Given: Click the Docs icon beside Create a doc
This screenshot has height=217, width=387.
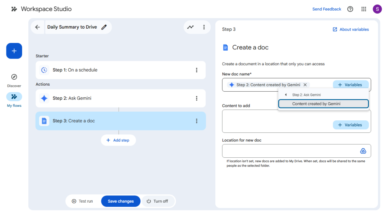Looking at the screenshot, I should coord(225,47).
